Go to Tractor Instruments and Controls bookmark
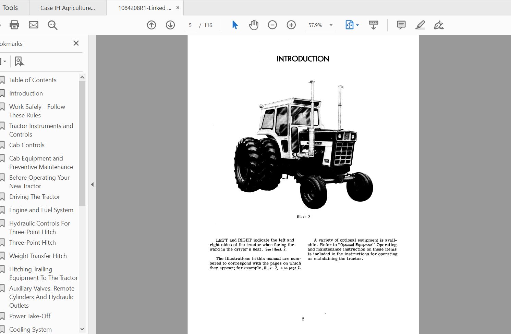The image size is (511, 334). point(41,130)
